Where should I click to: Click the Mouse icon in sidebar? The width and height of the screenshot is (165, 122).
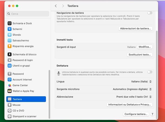coord(9,105)
